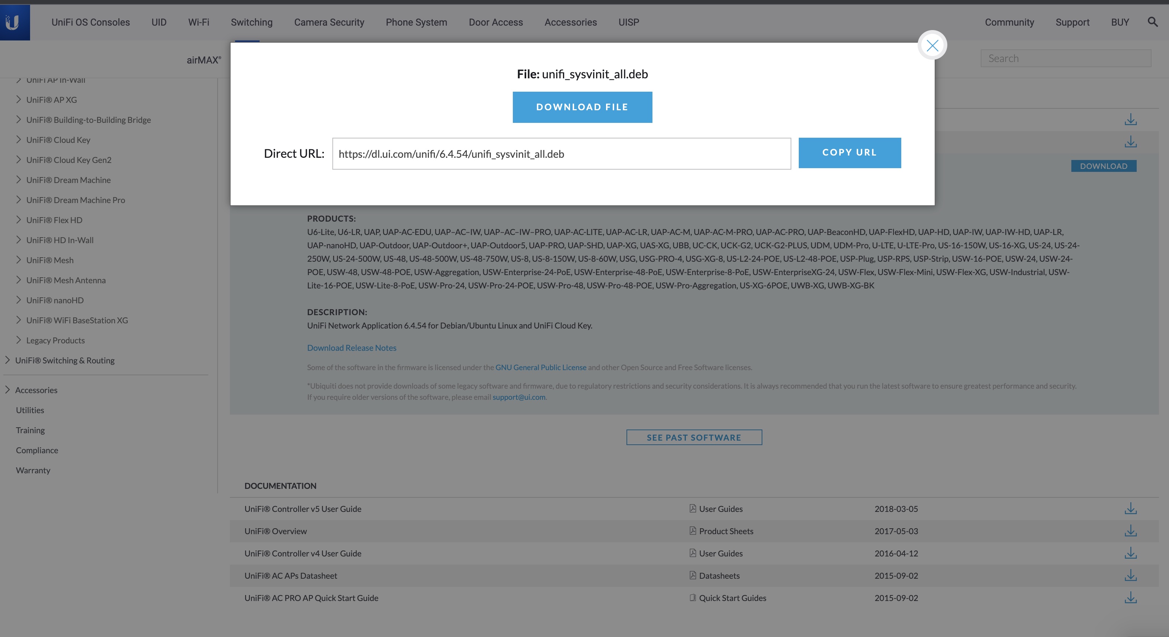Download UniFi AC APs Datasheet icon
Screen dimensions: 1169x637
(x=1130, y=575)
